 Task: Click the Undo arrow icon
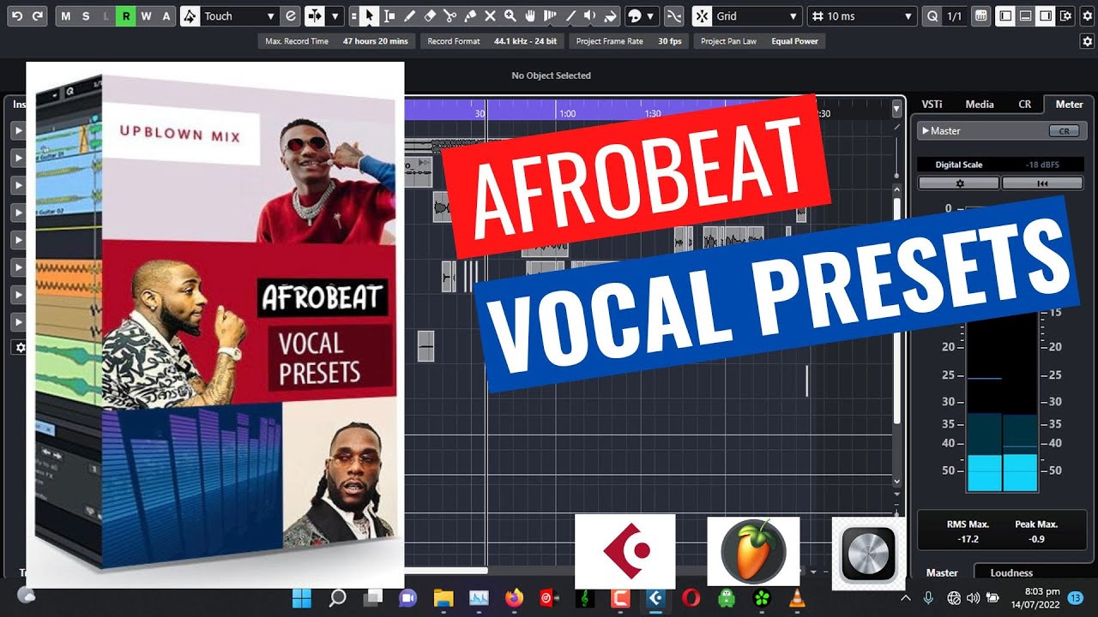(16, 16)
